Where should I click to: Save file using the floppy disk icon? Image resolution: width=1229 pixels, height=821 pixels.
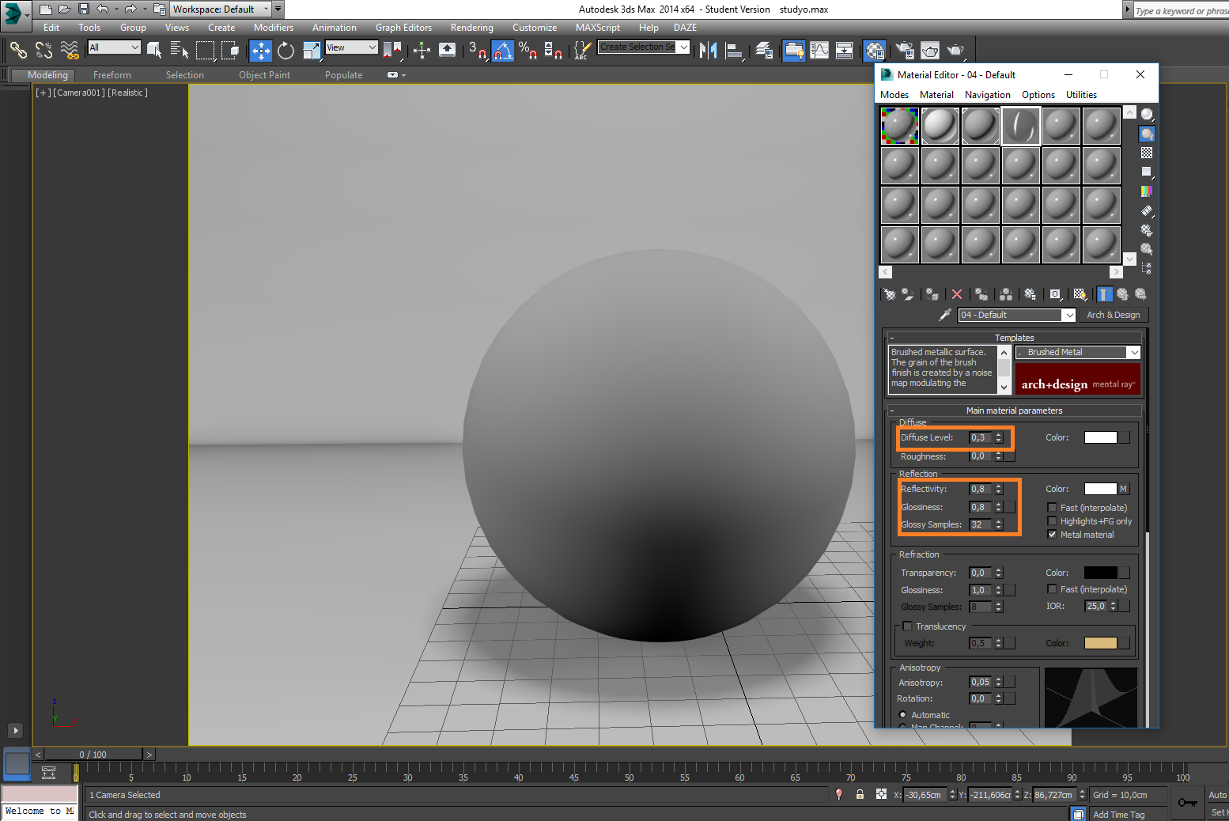pos(84,9)
